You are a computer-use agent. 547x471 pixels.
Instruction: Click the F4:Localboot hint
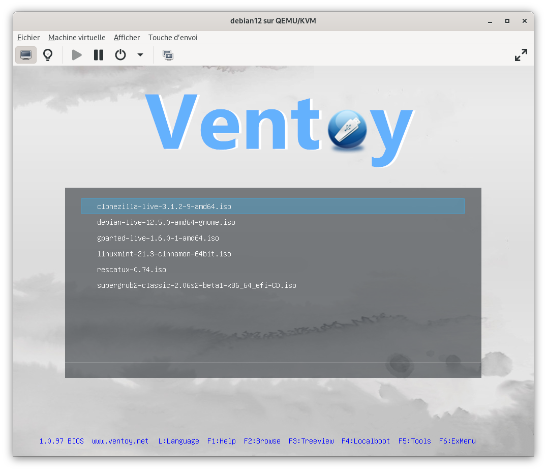366,441
